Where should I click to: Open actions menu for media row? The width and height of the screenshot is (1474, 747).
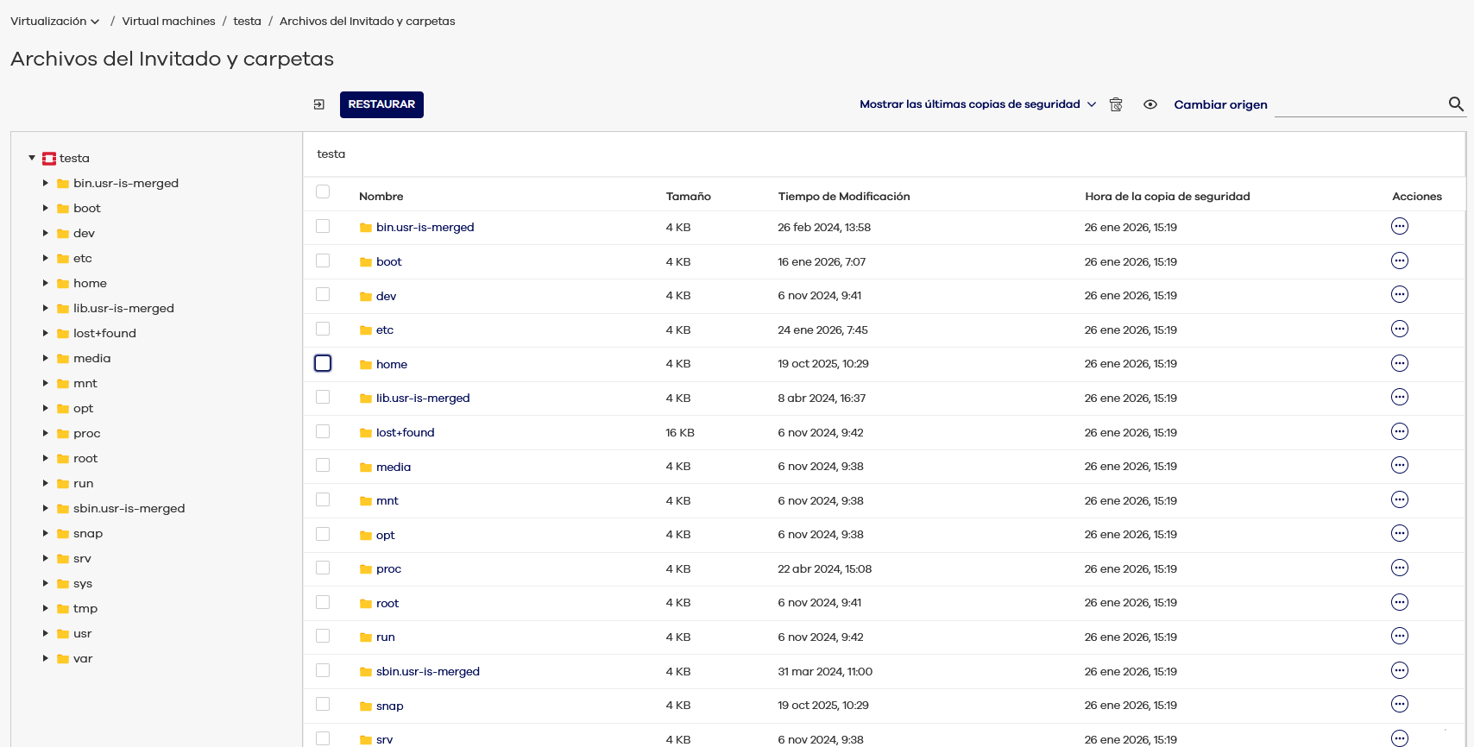click(x=1400, y=465)
